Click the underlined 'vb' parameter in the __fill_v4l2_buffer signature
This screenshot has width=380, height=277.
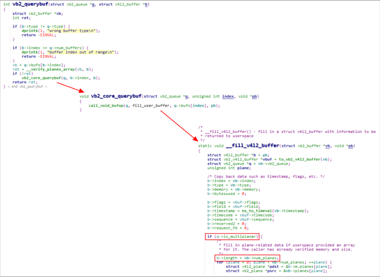click(x=327, y=146)
